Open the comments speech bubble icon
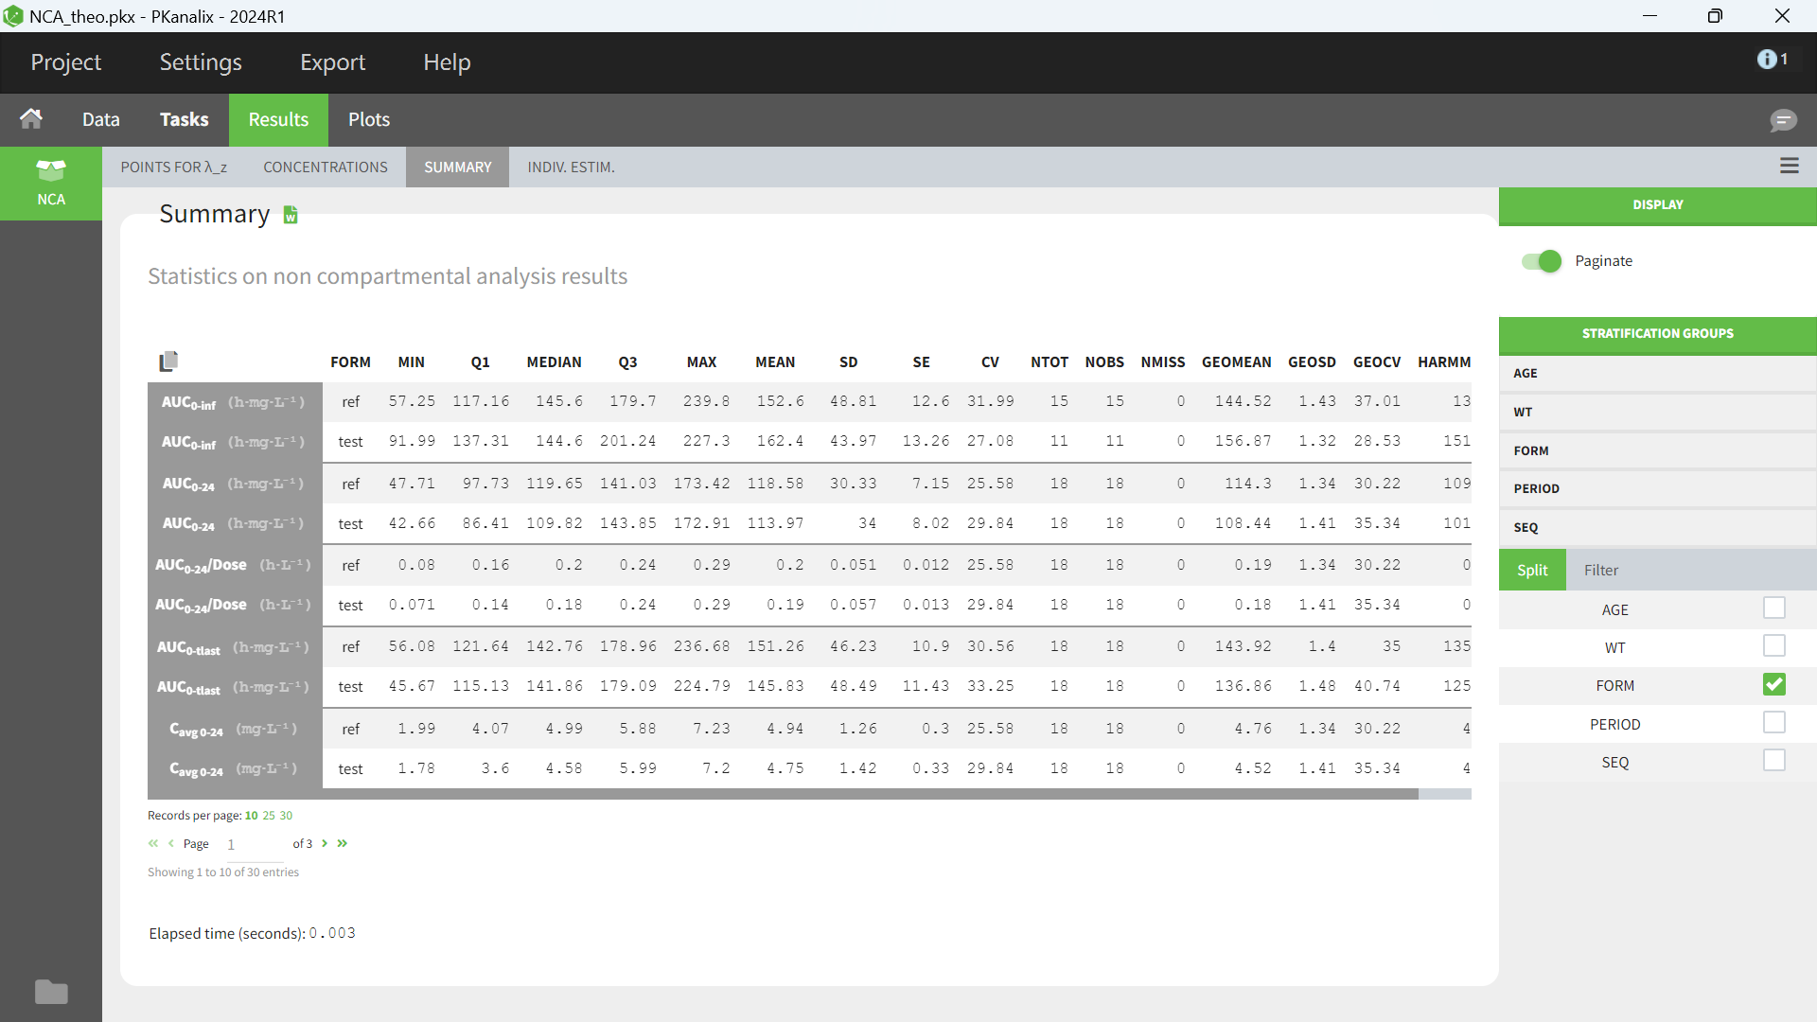 (x=1783, y=120)
